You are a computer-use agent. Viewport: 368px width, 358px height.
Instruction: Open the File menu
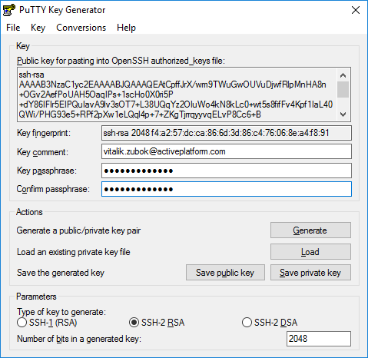coord(13,28)
